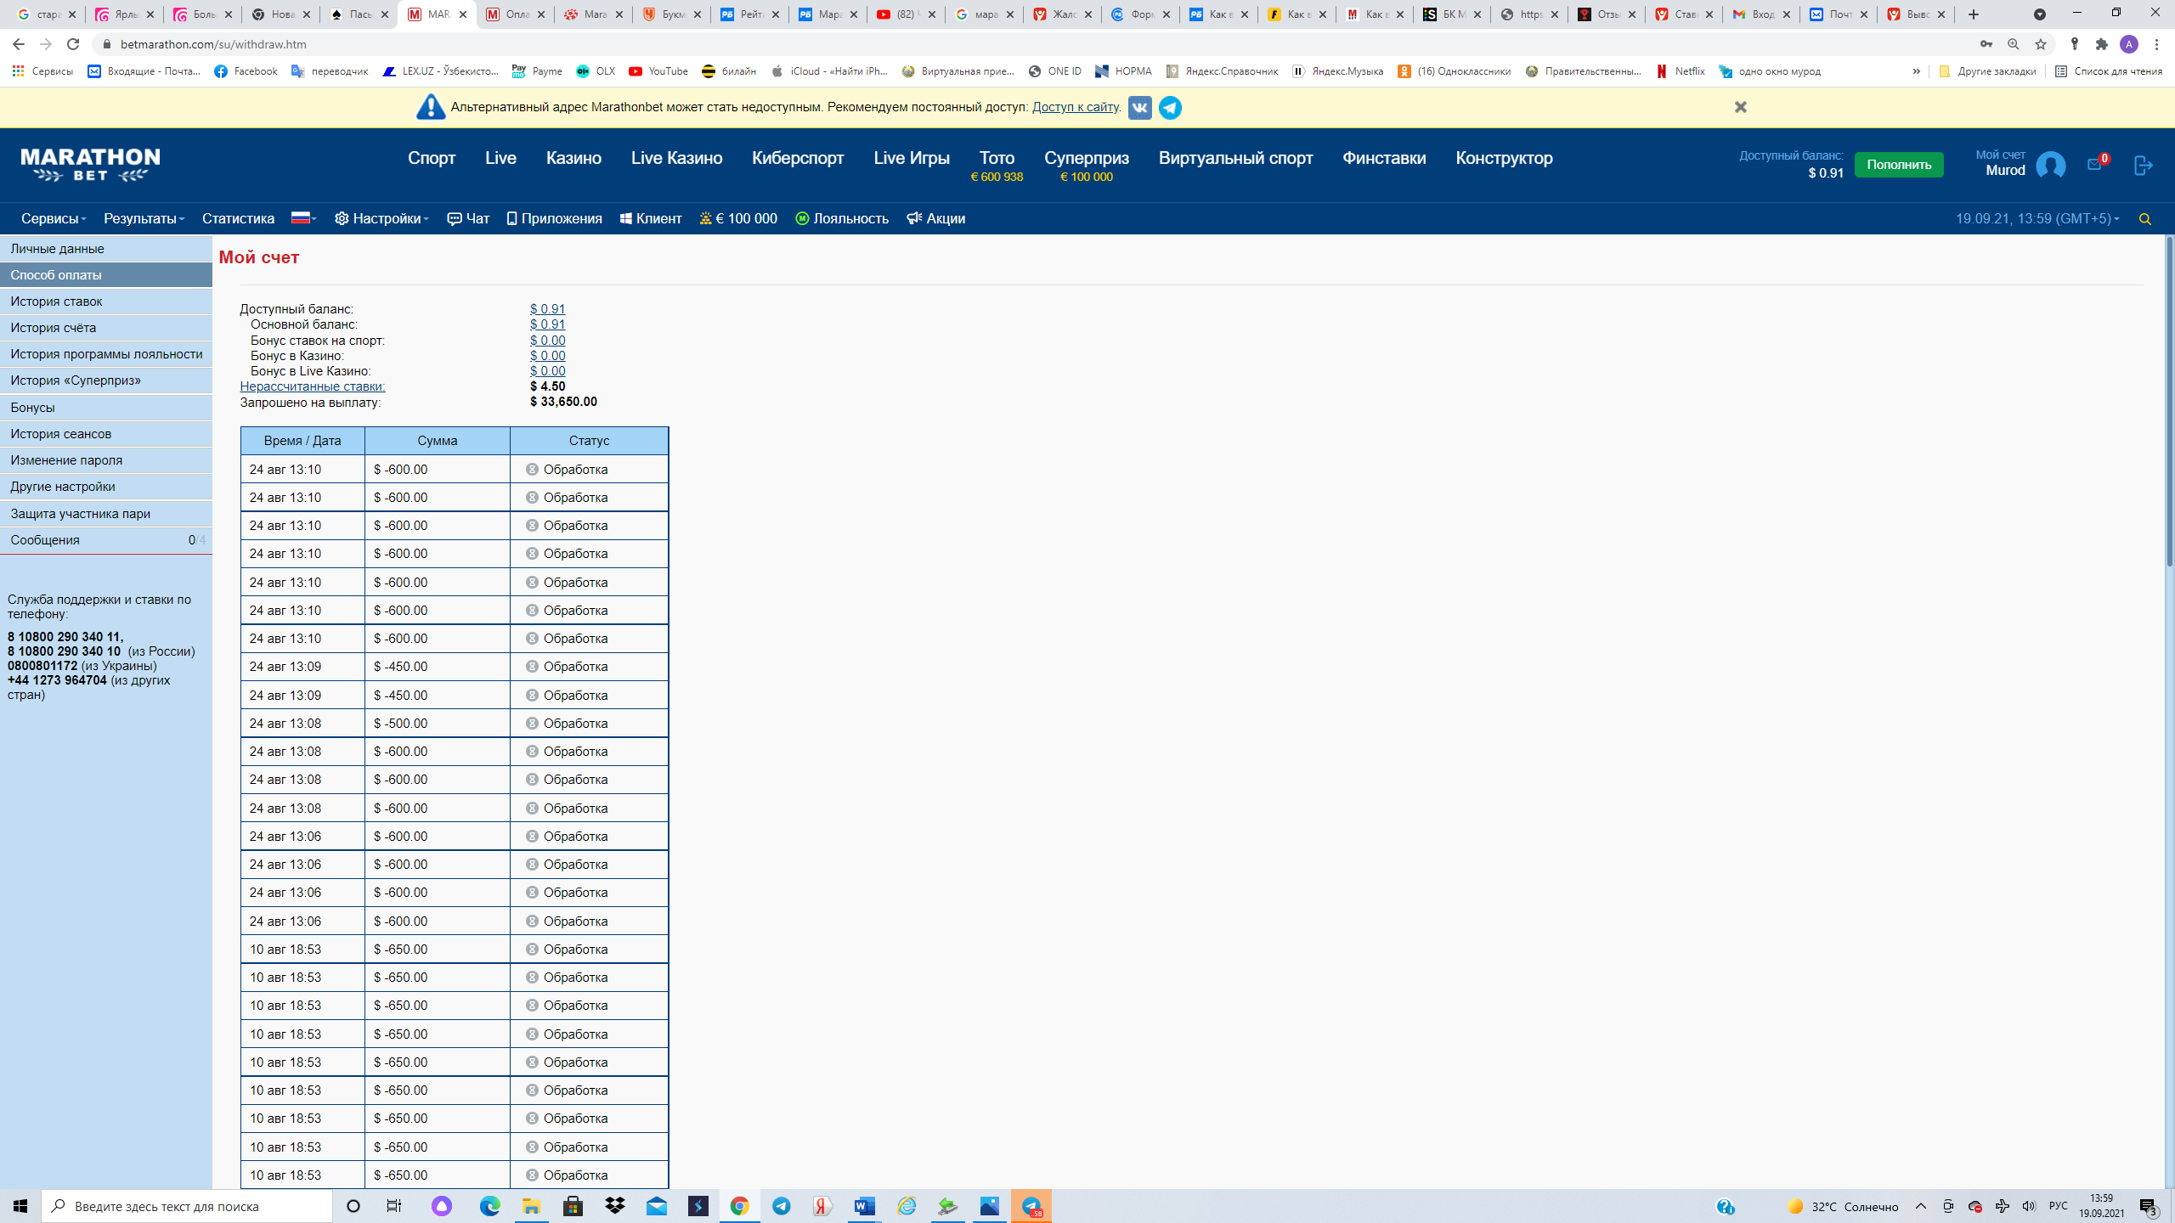Close the alternative address warning banner

pos(1740,107)
